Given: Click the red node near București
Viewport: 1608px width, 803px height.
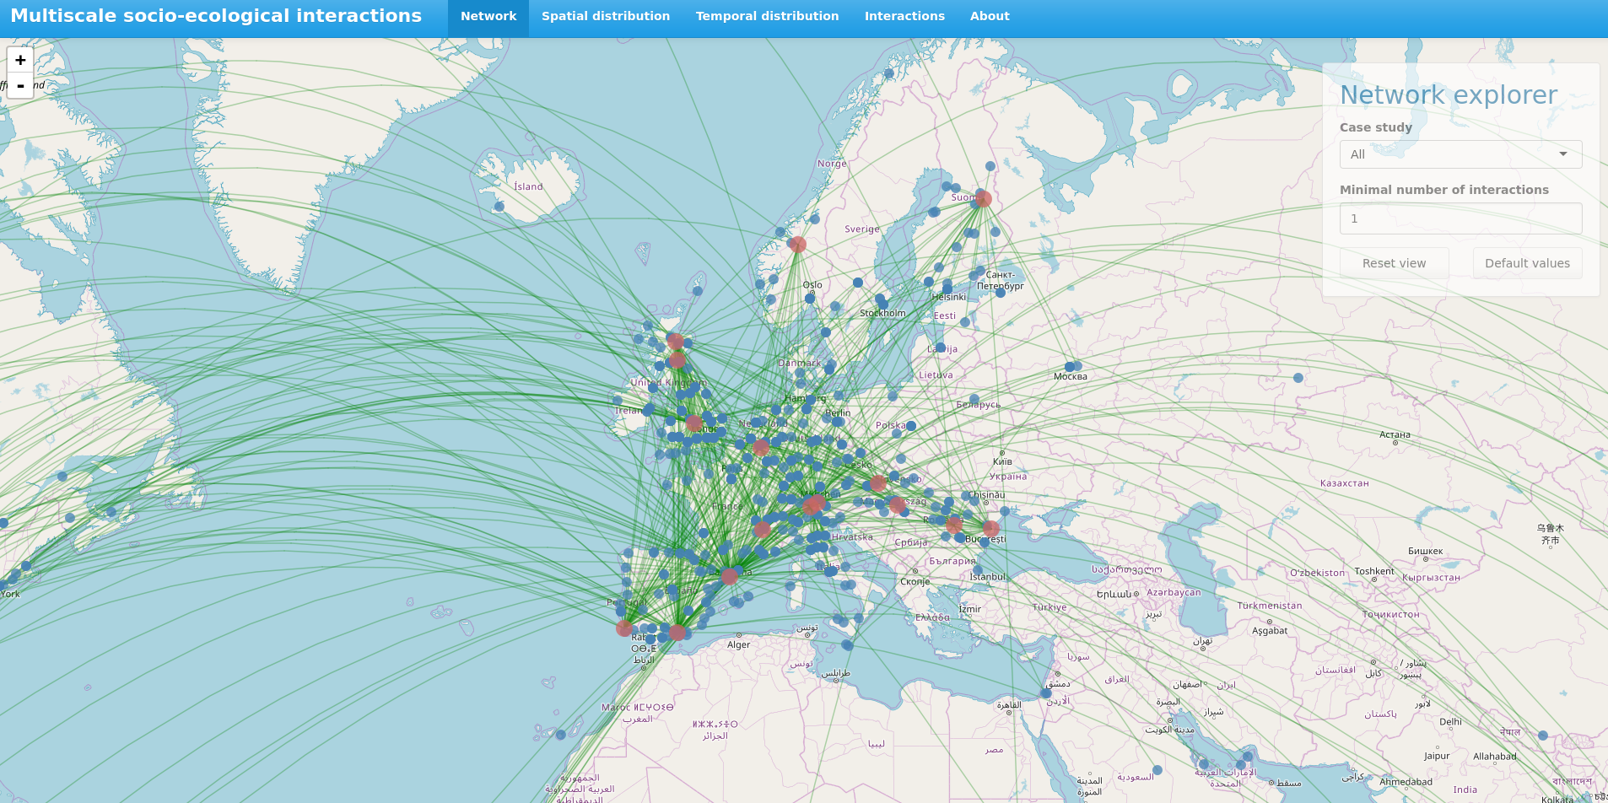Looking at the screenshot, I should point(991,529).
